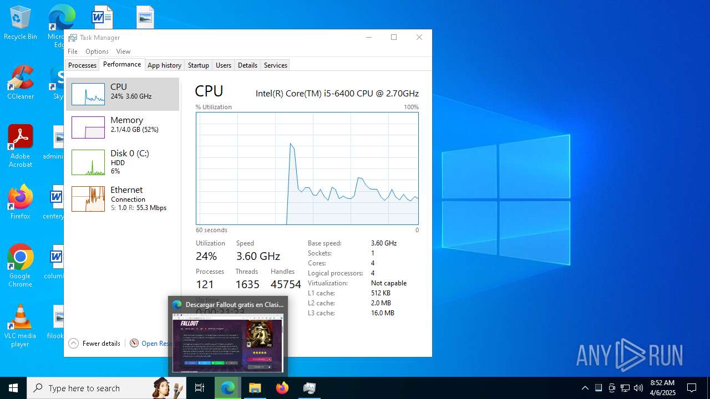
Task: Click the search highlights image in the search box
Action: tap(169, 388)
